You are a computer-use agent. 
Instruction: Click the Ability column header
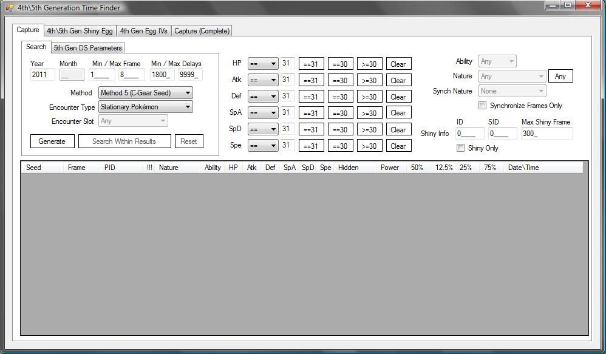213,168
